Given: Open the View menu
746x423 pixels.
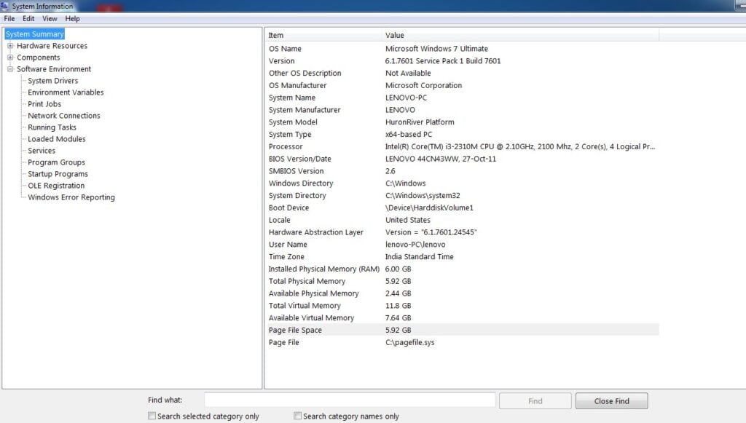Looking at the screenshot, I should 49,18.
